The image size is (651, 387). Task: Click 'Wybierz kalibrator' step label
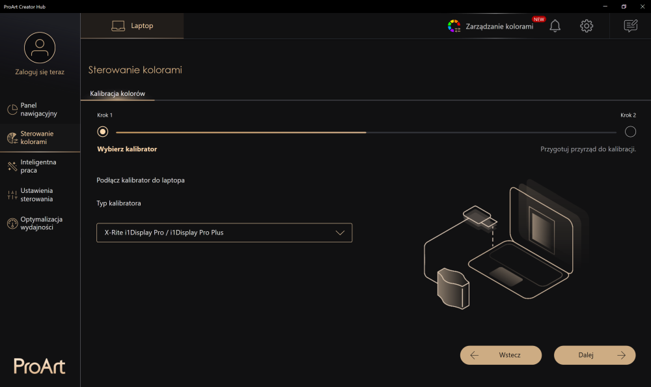pyautogui.click(x=127, y=149)
